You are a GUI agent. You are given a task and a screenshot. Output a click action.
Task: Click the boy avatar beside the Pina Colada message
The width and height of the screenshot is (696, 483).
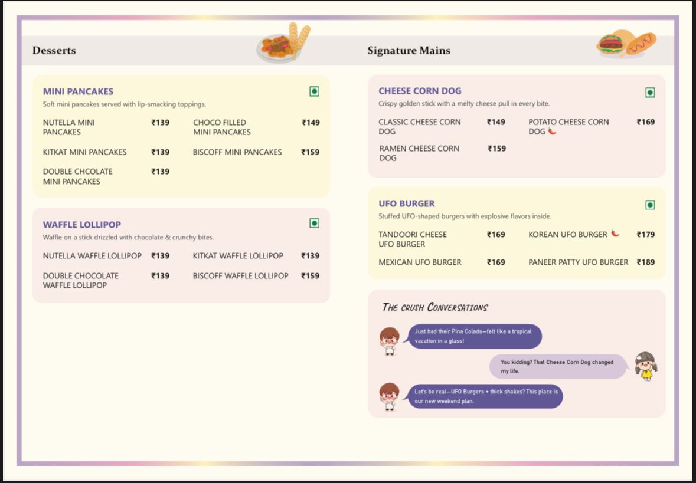click(389, 341)
